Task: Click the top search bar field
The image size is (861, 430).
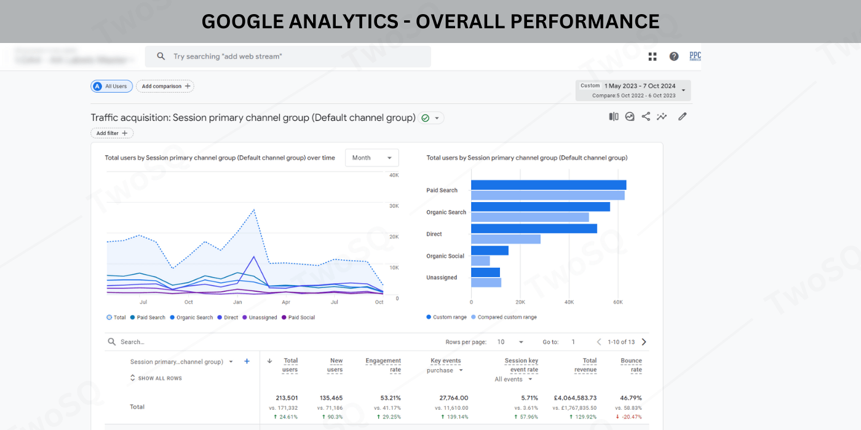Action: (288, 57)
